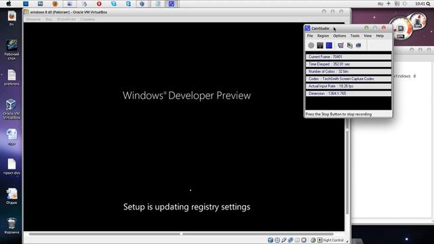Click 'Setup is updating registry settings' text
Image resolution: width=434 pixels, height=244 pixels.
tap(186, 207)
